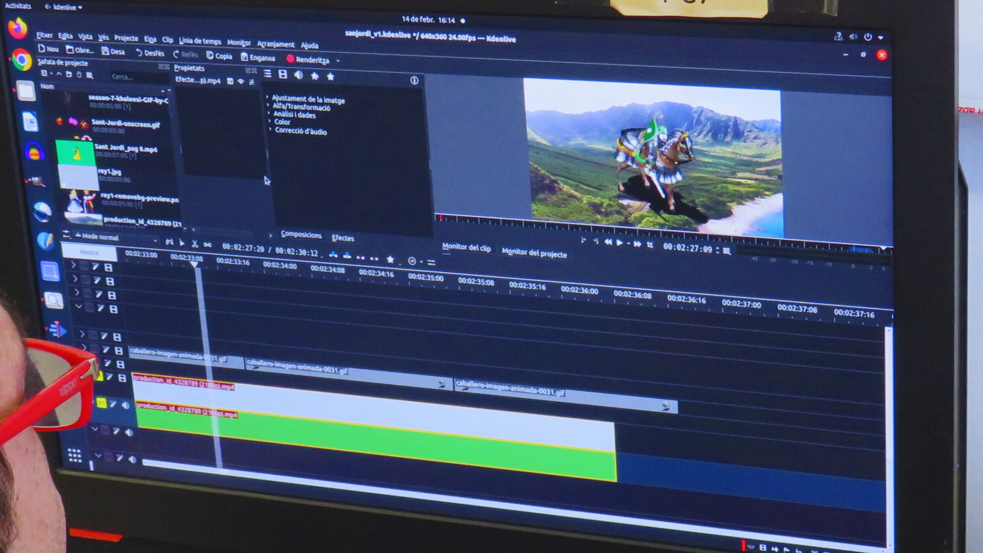Image resolution: width=983 pixels, height=553 pixels.
Task: Click monitor crop/zone edit icon
Action: click(650, 245)
